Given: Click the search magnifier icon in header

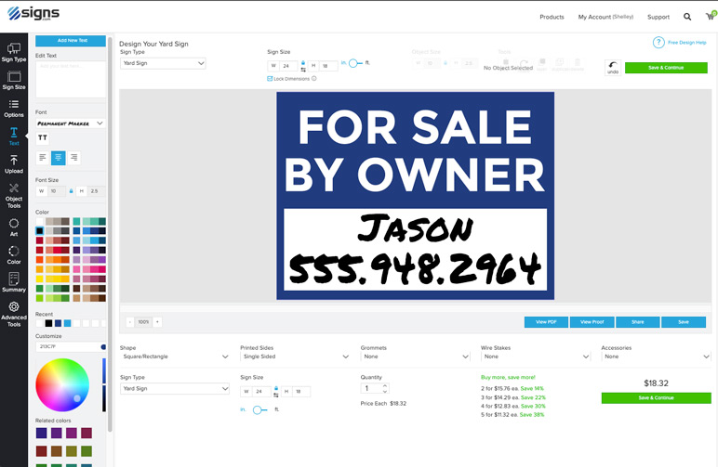Looking at the screenshot, I should click(x=686, y=17).
